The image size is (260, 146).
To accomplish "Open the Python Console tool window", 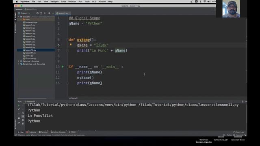I will point(58,132).
